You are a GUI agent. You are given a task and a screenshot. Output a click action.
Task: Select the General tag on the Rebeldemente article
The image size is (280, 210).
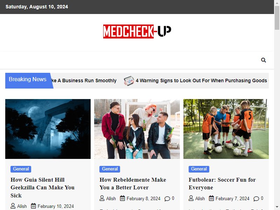110,169
